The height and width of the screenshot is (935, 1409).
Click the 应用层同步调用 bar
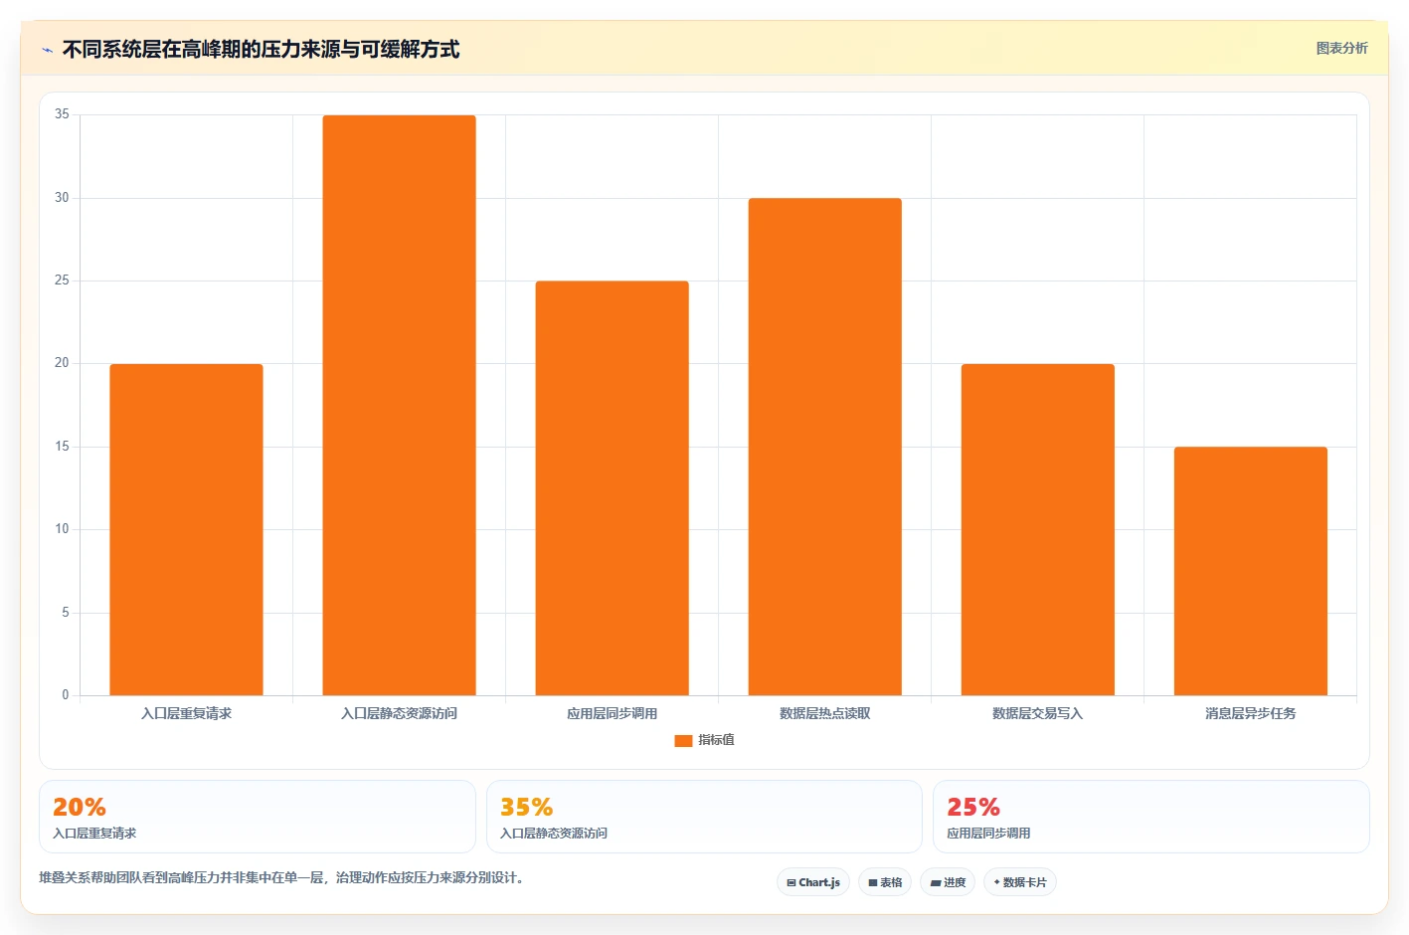coord(612,487)
